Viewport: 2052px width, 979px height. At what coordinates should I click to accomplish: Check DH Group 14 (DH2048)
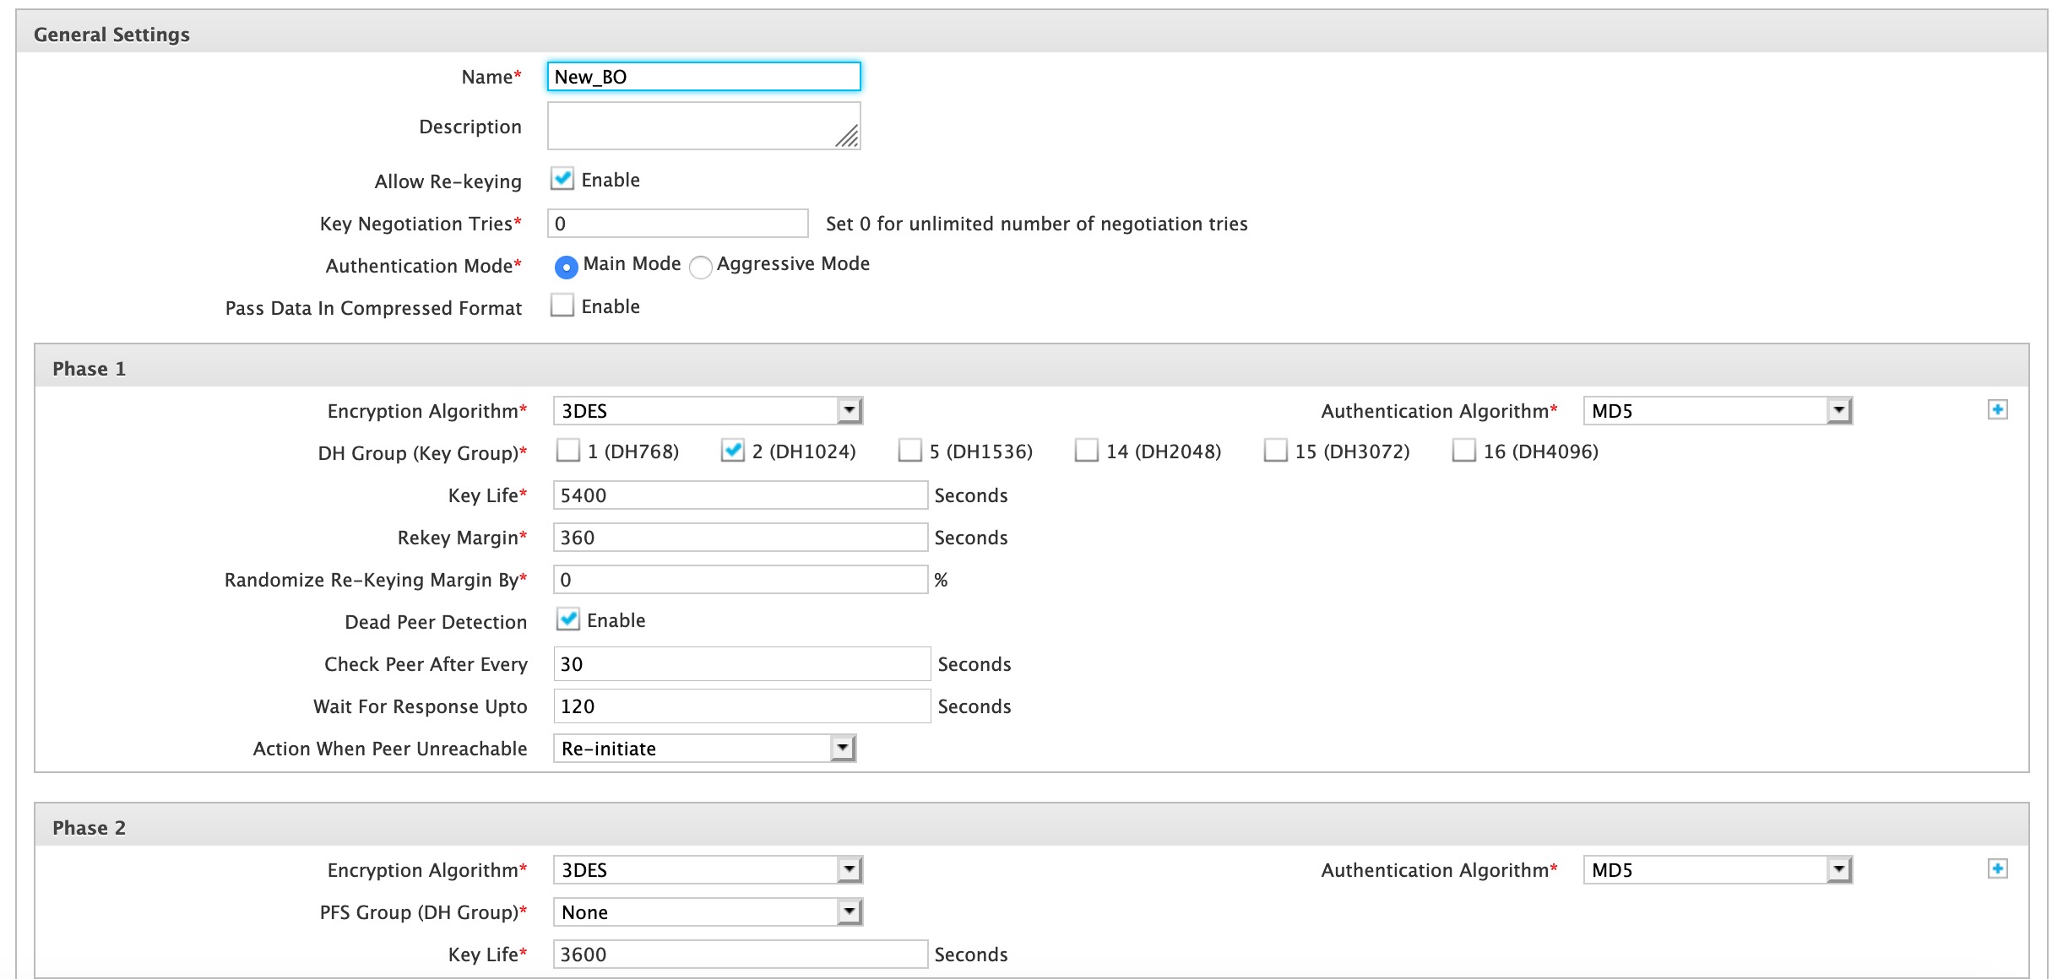(x=1087, y=451)
